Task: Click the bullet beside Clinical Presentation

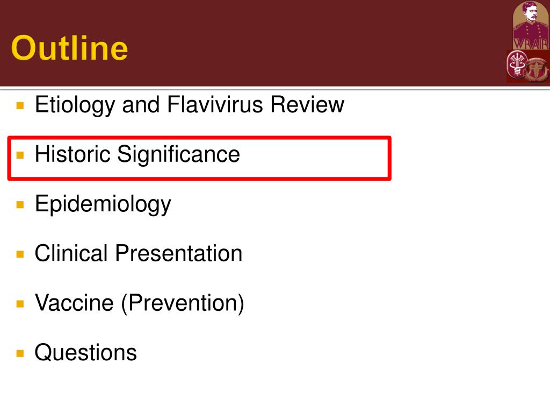Action: [20, 254]
